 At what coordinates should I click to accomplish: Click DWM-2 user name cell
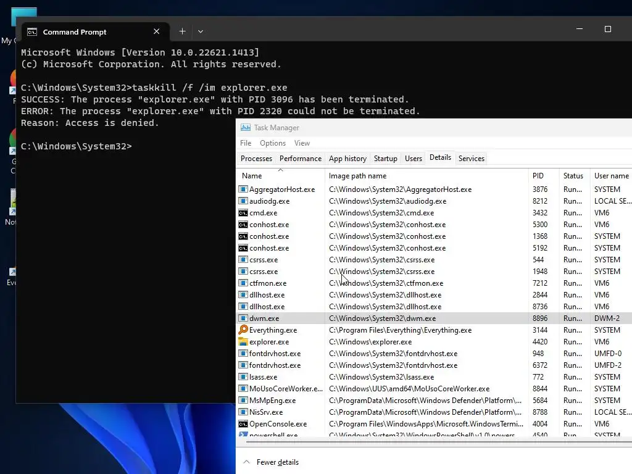(607, 318)
